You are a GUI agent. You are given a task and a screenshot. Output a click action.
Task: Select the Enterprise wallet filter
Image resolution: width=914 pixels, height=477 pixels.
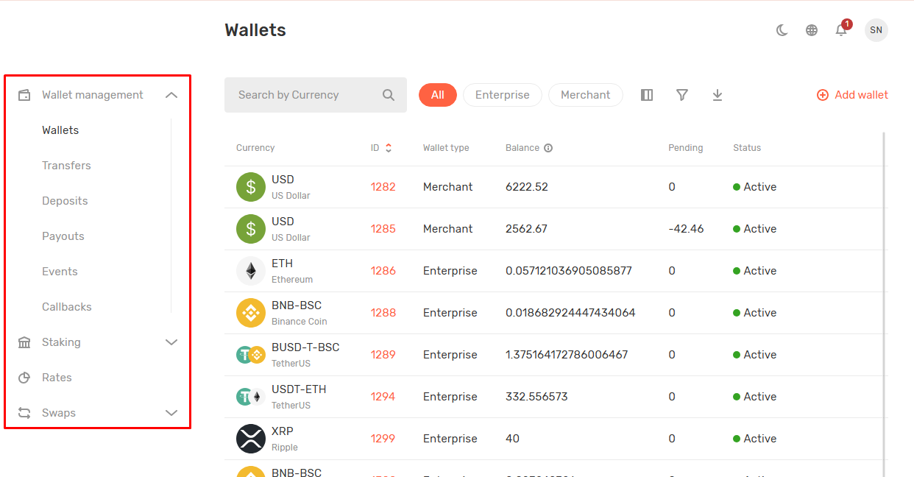click(x=502, y=95)
